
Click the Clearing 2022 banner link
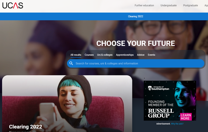(135, 16)
